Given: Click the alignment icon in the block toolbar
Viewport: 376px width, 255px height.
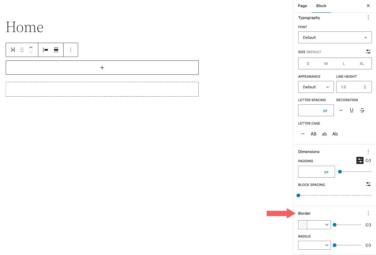Looking at the screenshot, I should (45, 50).
